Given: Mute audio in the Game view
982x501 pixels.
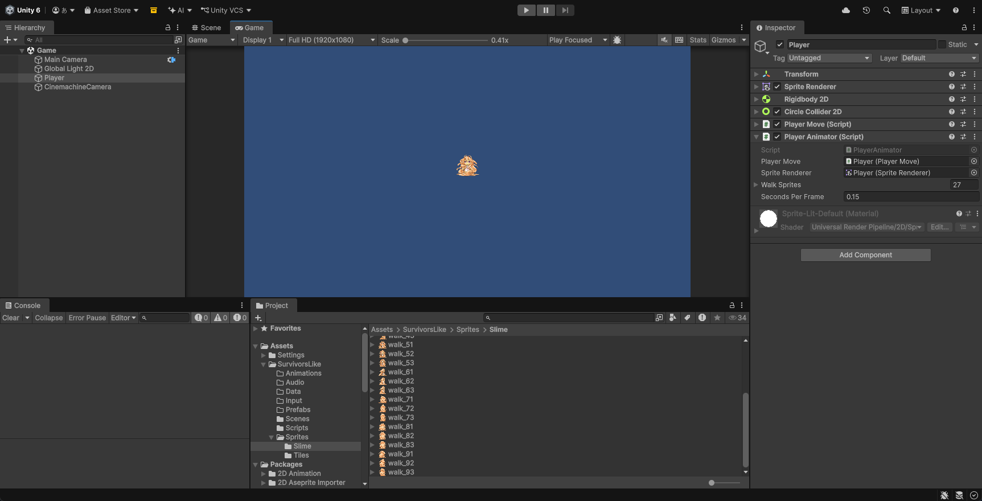Looking at the screenshot, I should tap(664, 40).
